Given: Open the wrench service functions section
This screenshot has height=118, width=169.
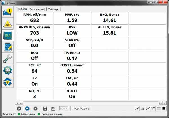Looking at the screenshot, I should coord(7,59).
